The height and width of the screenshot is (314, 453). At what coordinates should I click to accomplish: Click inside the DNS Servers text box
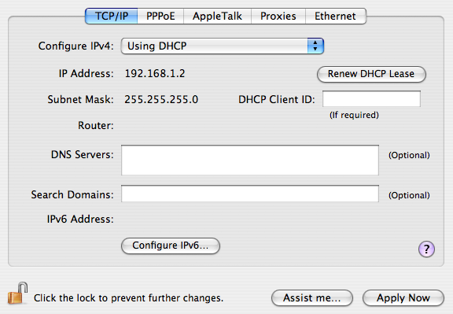250,161
